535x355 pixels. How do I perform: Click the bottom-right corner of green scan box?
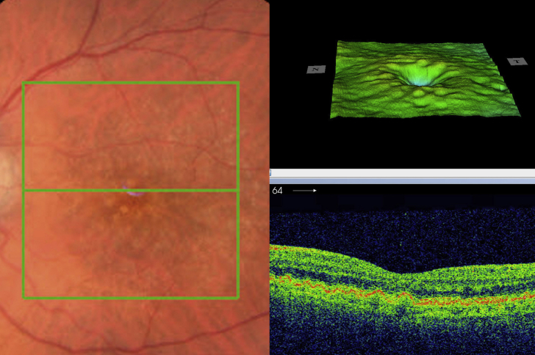pos(238,297)
